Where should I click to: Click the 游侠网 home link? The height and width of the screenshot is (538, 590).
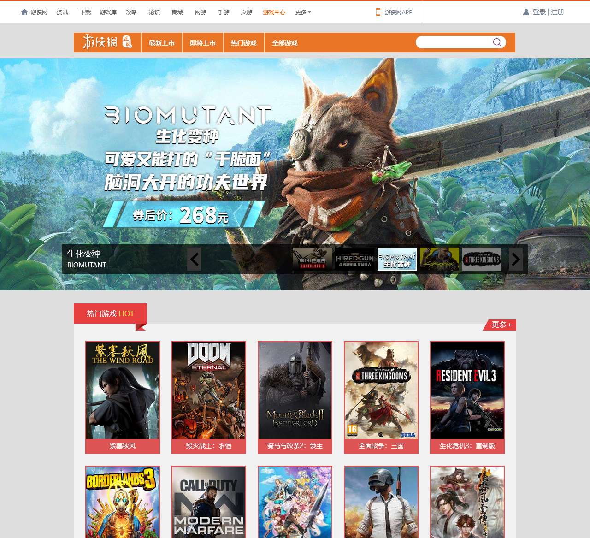click(39, 12)
